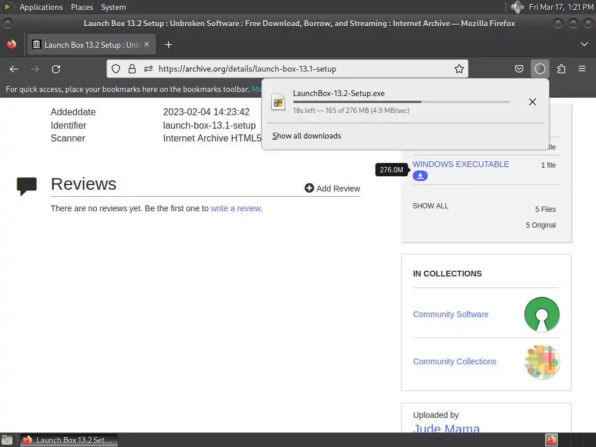The image size is (596, 447).
Task: Click the download progress bar
Action: (x=402, y=102)
